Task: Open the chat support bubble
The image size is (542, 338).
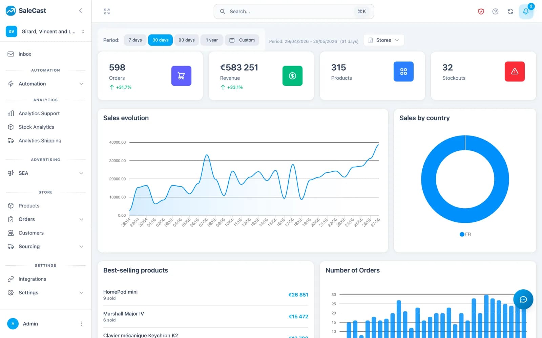Action: pyautogui.click(x=523, y=299)
